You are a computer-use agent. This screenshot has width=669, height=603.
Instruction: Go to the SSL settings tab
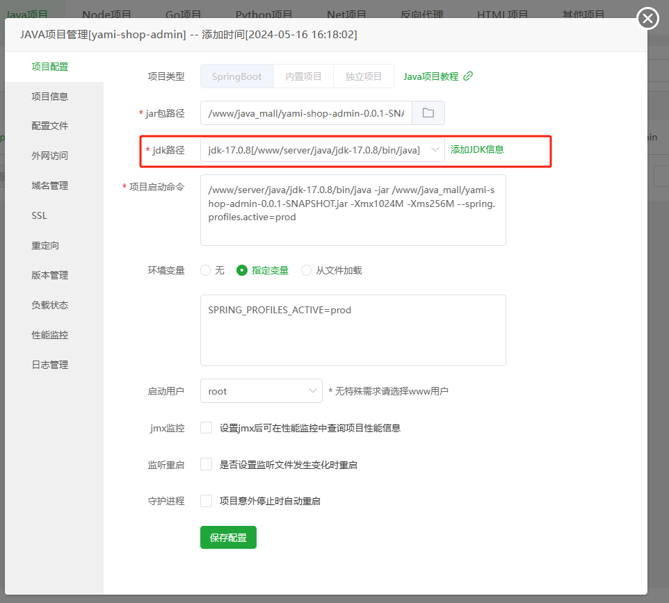(40, 215)
